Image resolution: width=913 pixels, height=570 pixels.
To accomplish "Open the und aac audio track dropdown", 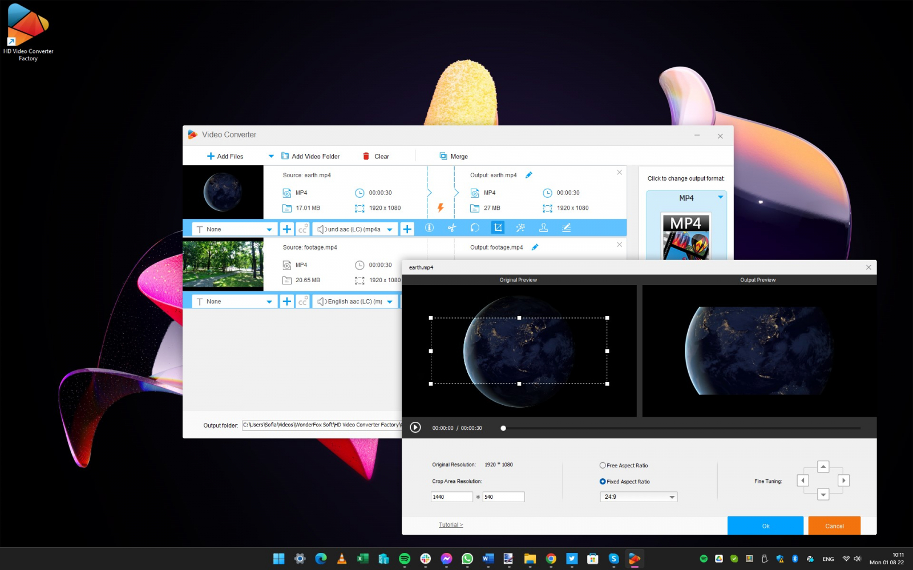I will tap(355, 229).
